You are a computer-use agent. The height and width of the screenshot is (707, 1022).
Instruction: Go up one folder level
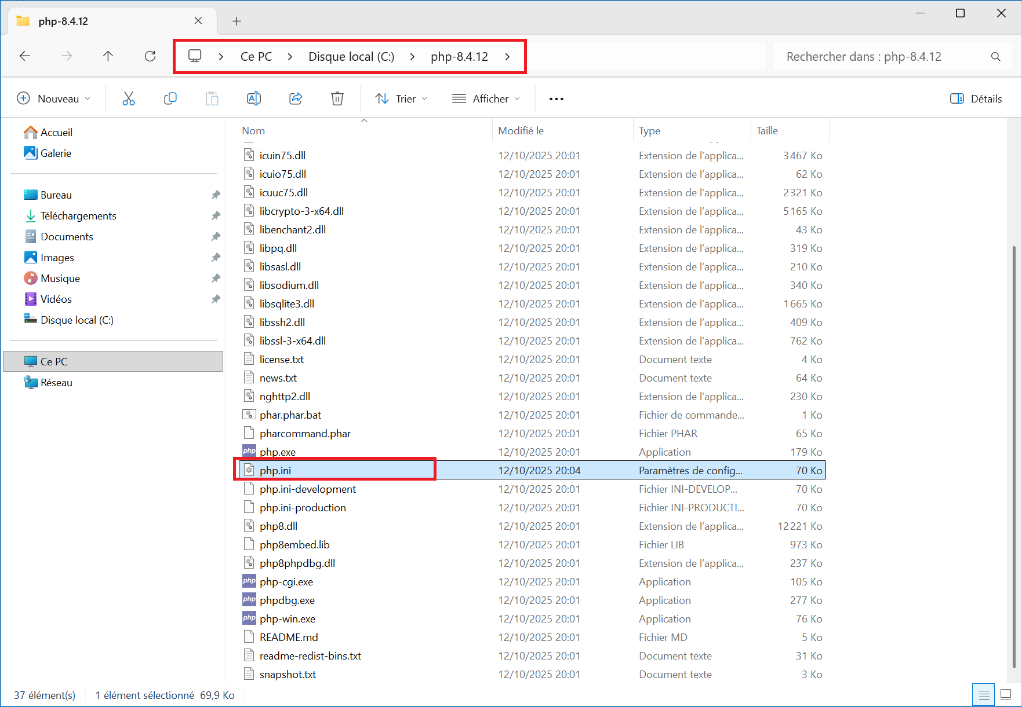pyautogui.click(x=108, y=56)
